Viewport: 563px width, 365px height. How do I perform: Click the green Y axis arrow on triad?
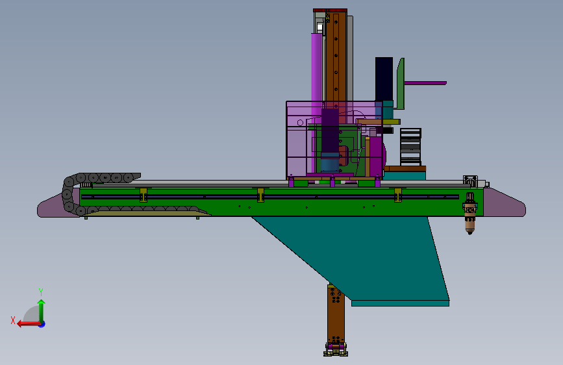point(42,309)
